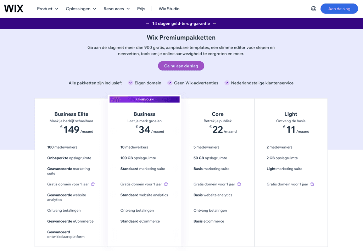Click '10 medewerkers' text
Viewport: 363px width, 251px height.
click(134, 147)
